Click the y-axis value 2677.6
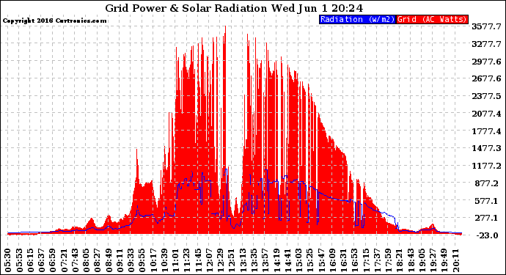The height and width of the screenshot is (275, 506). click(x=486, y=78)
